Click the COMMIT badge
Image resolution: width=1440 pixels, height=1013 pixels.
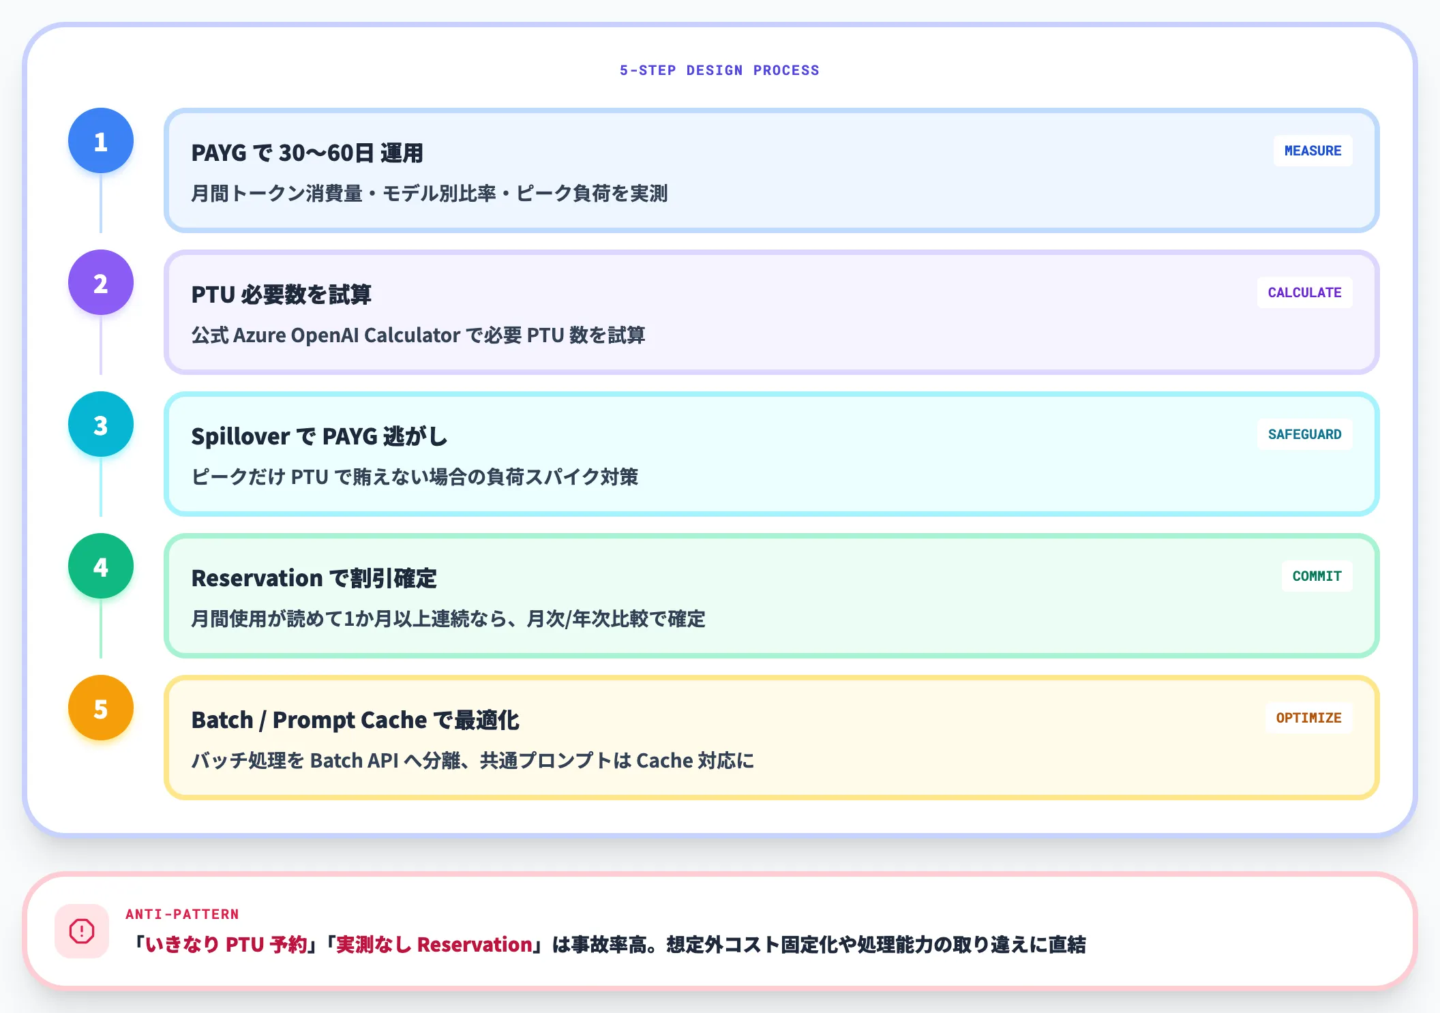click(1317, 576)
